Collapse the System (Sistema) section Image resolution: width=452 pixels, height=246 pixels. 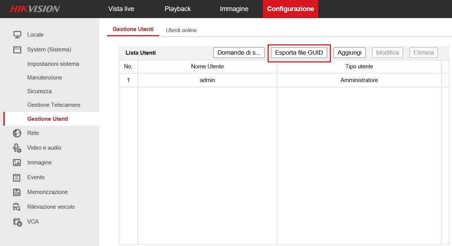(49, 49)
